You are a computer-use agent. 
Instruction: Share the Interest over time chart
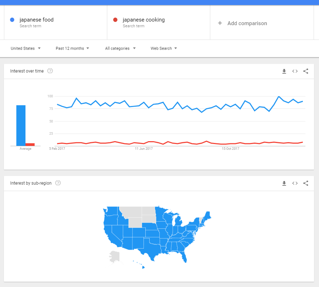coord(306,71)
